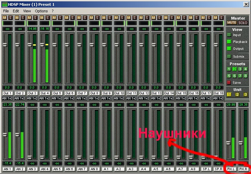The height and width of the screenshot is (174, 251).
Task: Toggle Input view indicator
Action: click(229, 35)
